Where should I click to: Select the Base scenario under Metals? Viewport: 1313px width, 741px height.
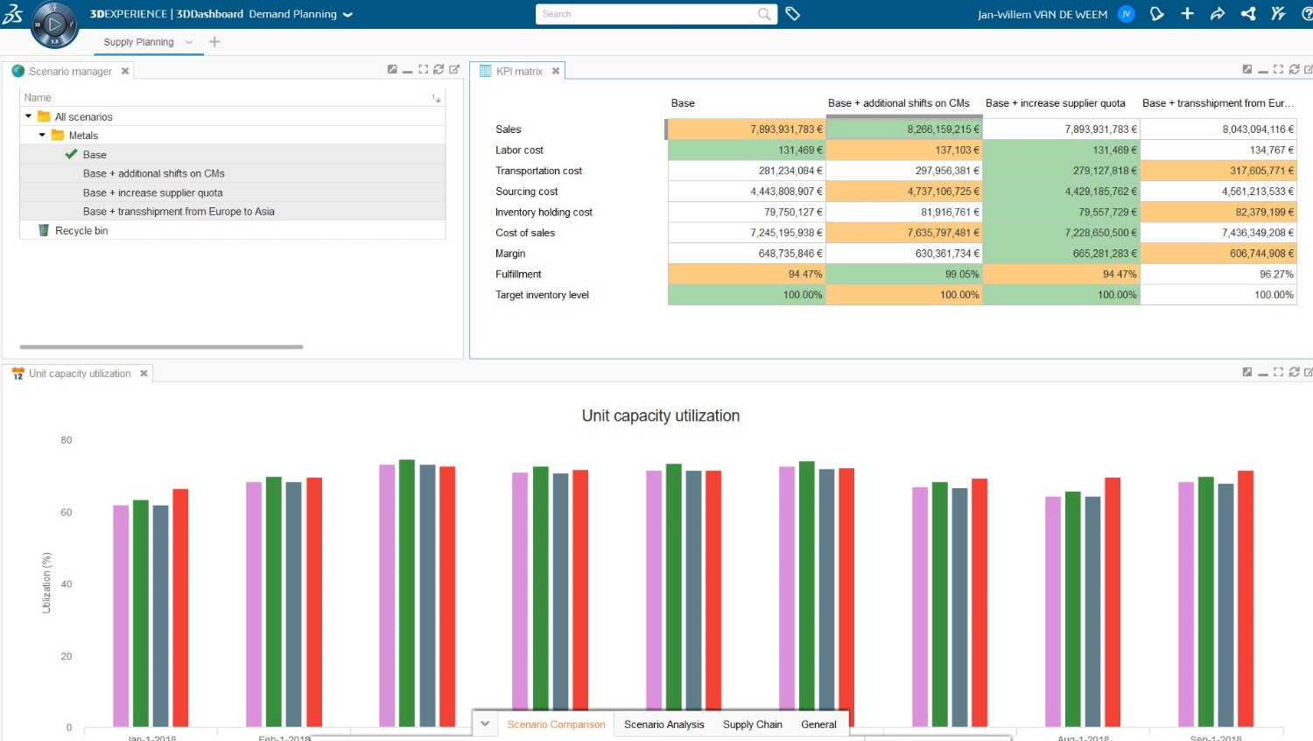coord(93,154)
